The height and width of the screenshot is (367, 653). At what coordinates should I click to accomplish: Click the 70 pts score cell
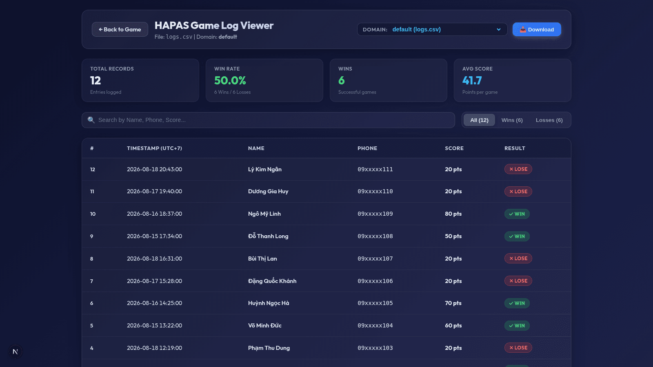453,303
